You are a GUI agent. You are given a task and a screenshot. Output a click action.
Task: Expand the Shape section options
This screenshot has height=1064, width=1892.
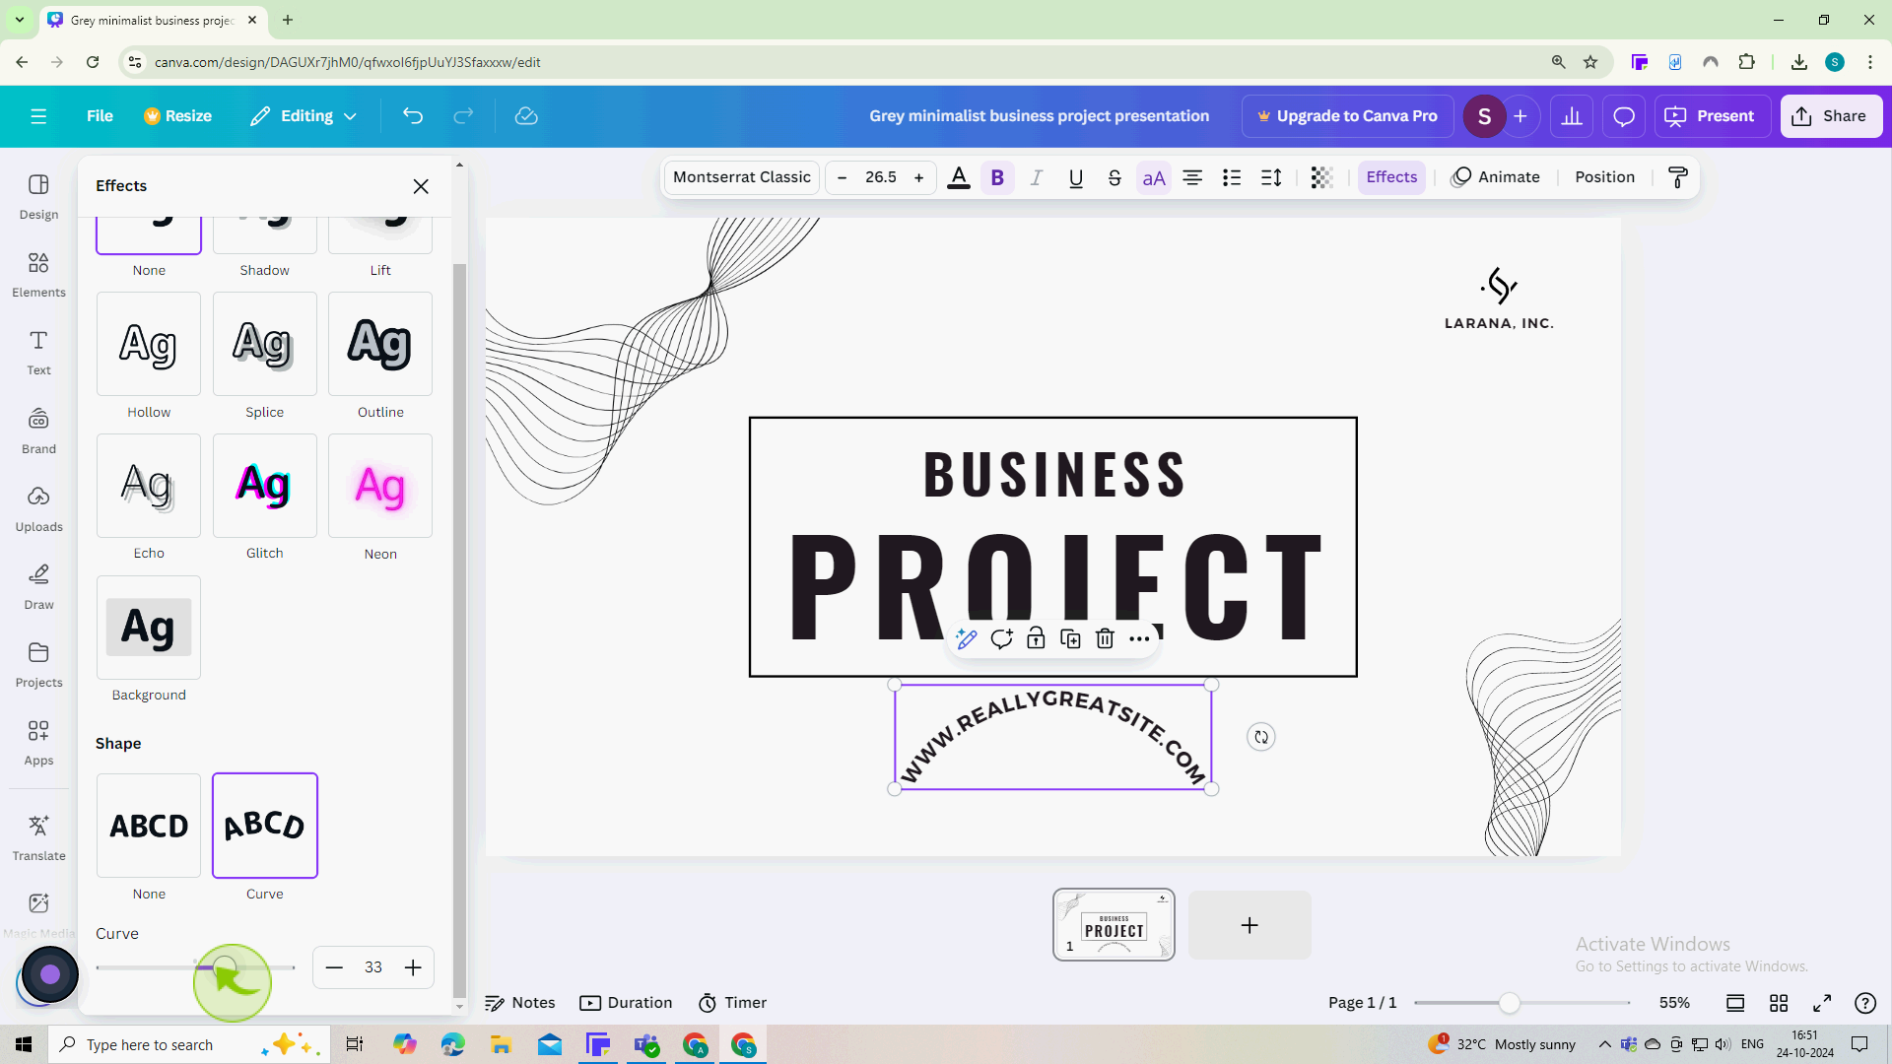click(x=118, y=743)
